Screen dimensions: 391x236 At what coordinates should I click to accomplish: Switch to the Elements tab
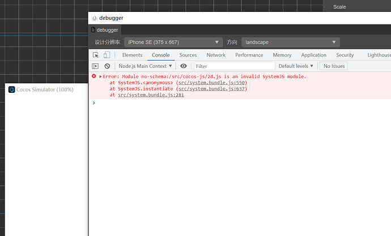(132, 55)
